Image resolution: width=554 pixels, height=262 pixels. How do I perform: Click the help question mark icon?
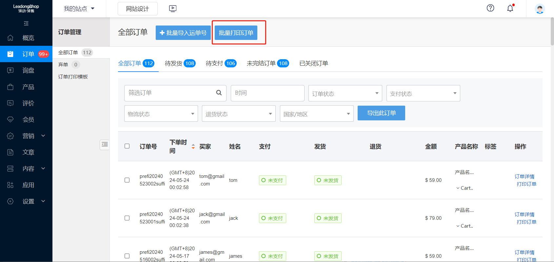(490, 8)
